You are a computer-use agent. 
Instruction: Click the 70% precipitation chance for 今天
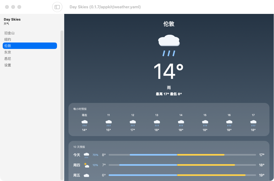click(x=95, y=155)
